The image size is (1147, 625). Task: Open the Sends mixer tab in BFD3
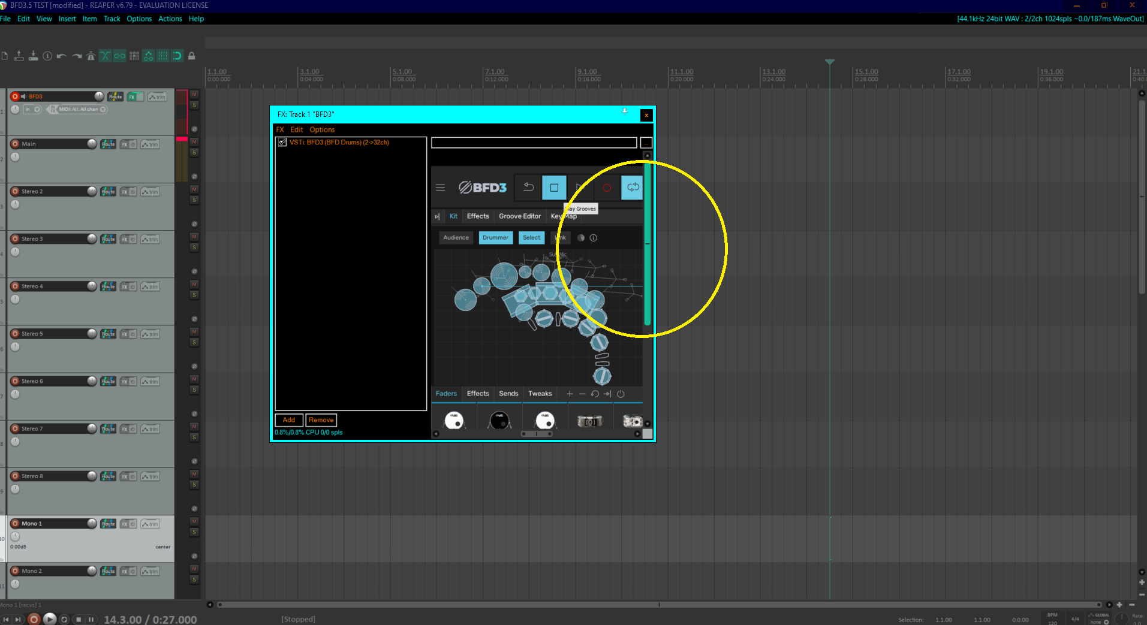pos(508,394)
